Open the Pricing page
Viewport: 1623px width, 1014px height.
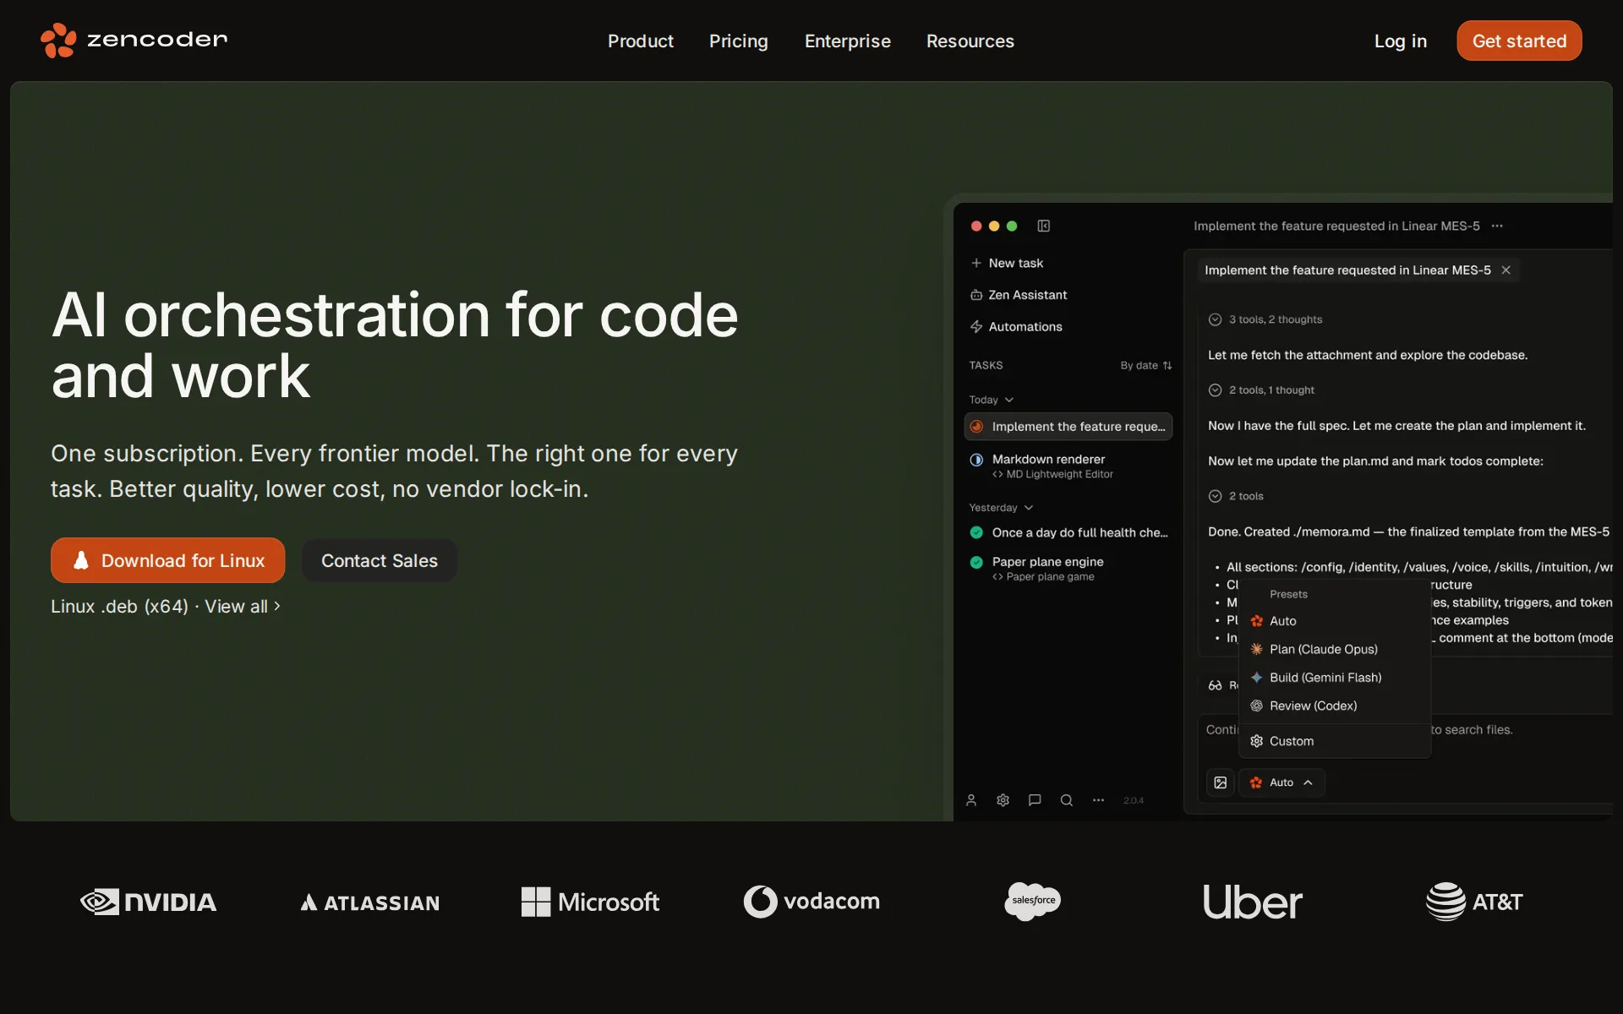[738, 41]
